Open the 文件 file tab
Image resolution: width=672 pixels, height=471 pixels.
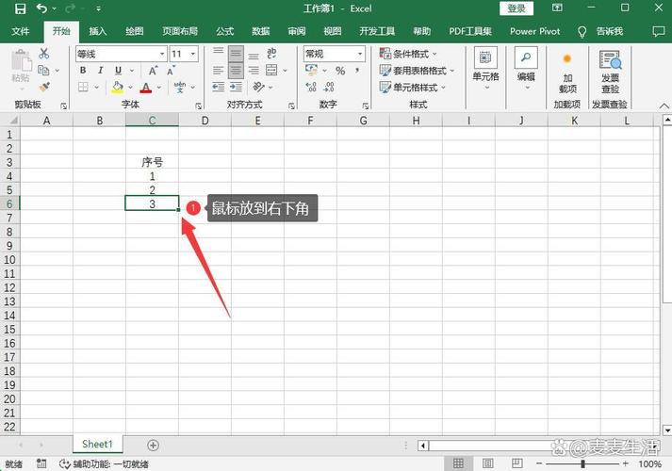(20, 31)
